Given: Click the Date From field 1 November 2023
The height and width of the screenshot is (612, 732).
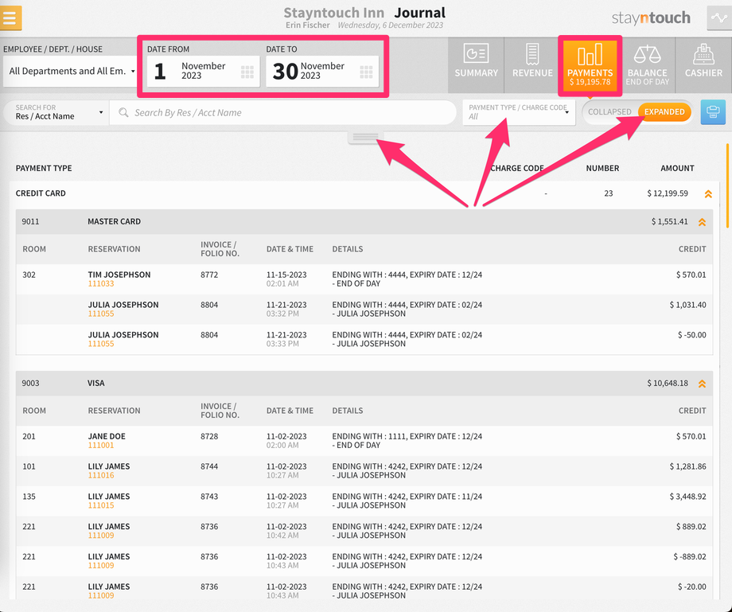Looking at the screenshot, I should [203, 72].
